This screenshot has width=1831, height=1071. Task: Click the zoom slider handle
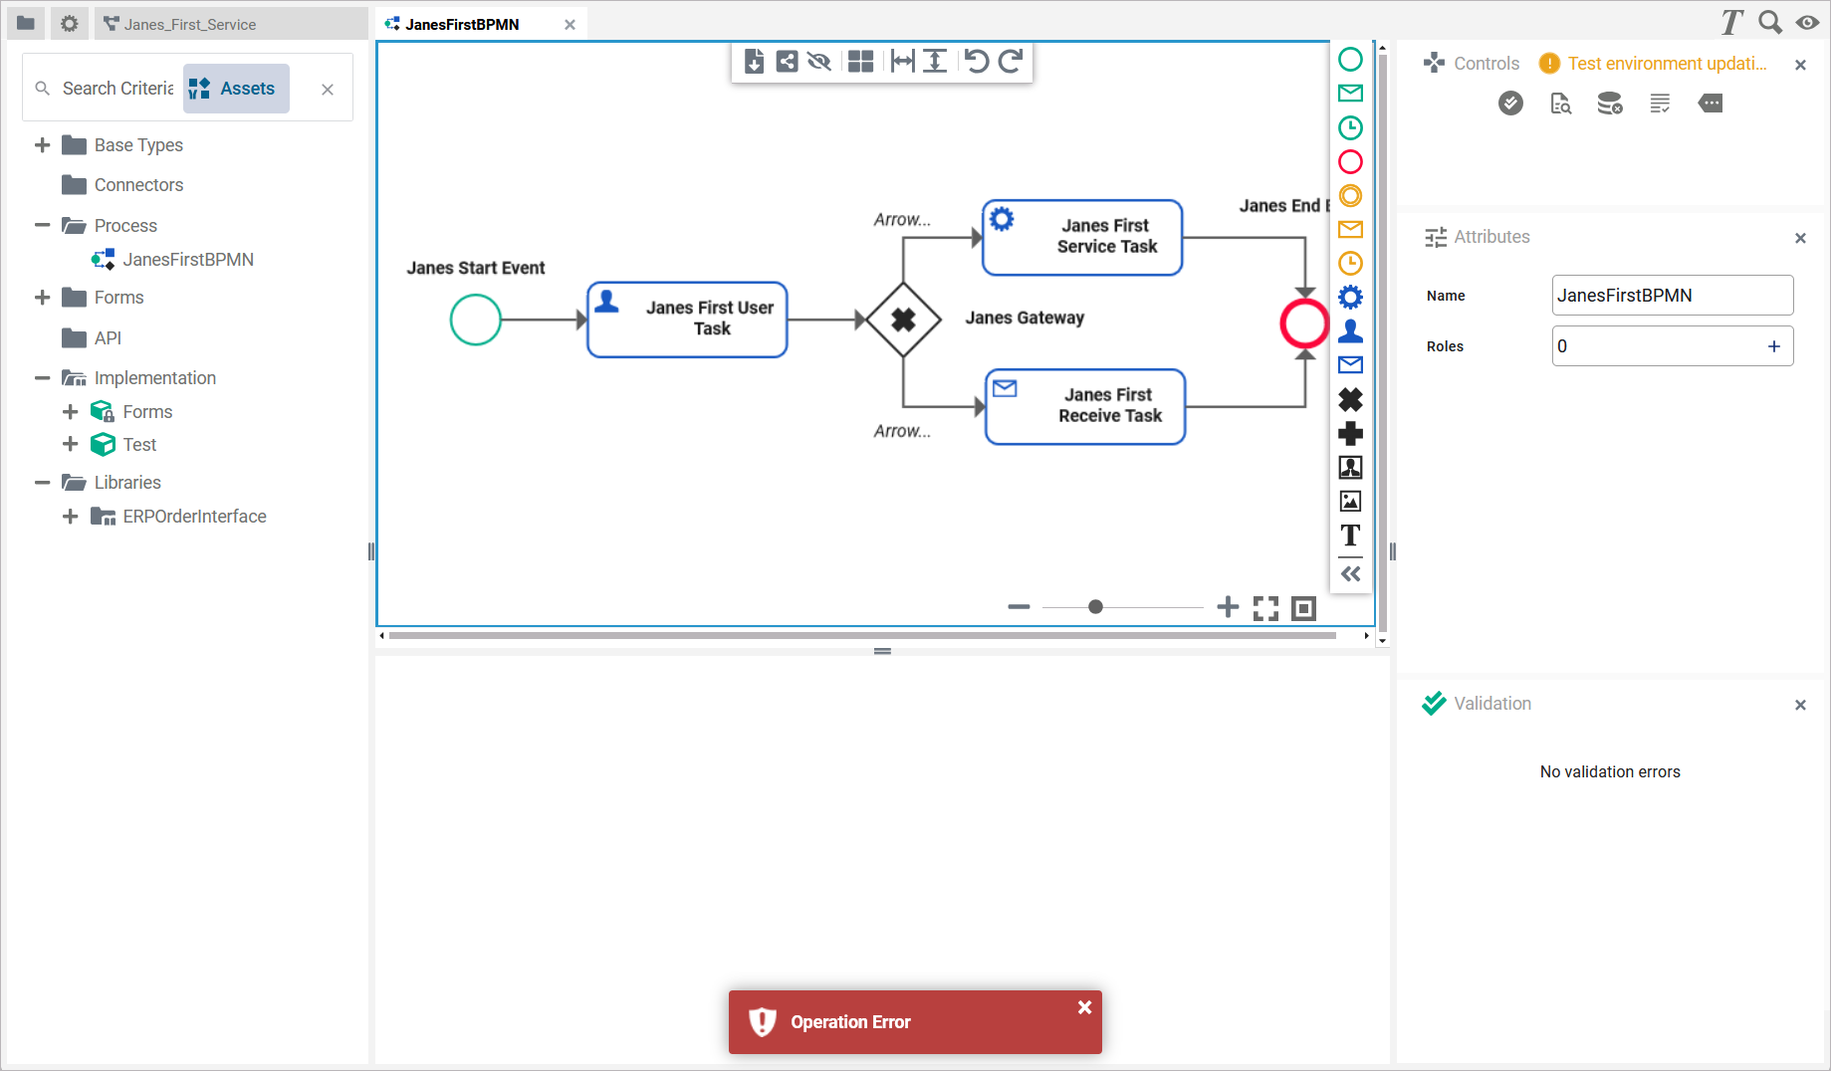tap(1095, 607)
